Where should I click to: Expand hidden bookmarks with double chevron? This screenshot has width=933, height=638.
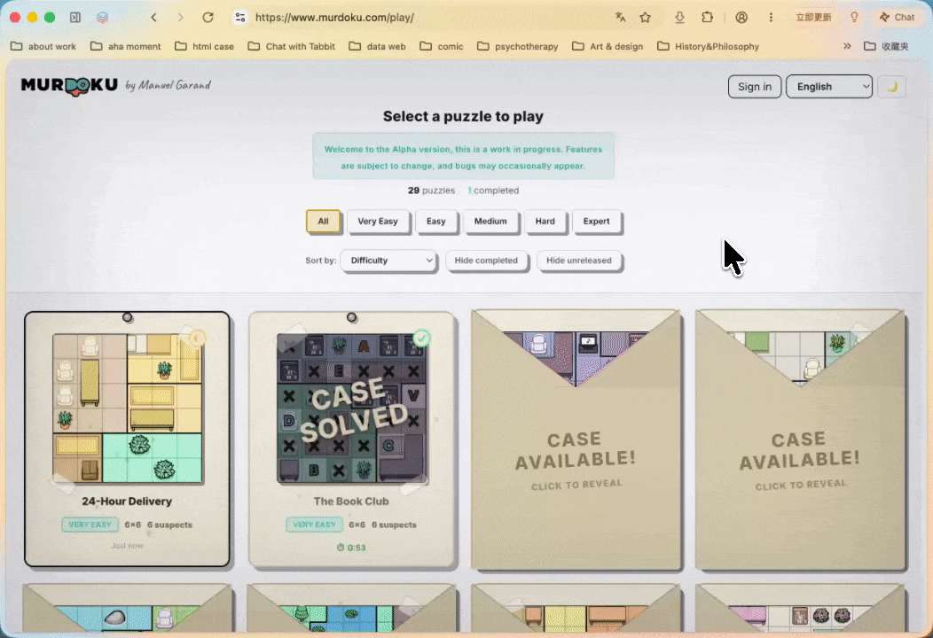point(847,46)
